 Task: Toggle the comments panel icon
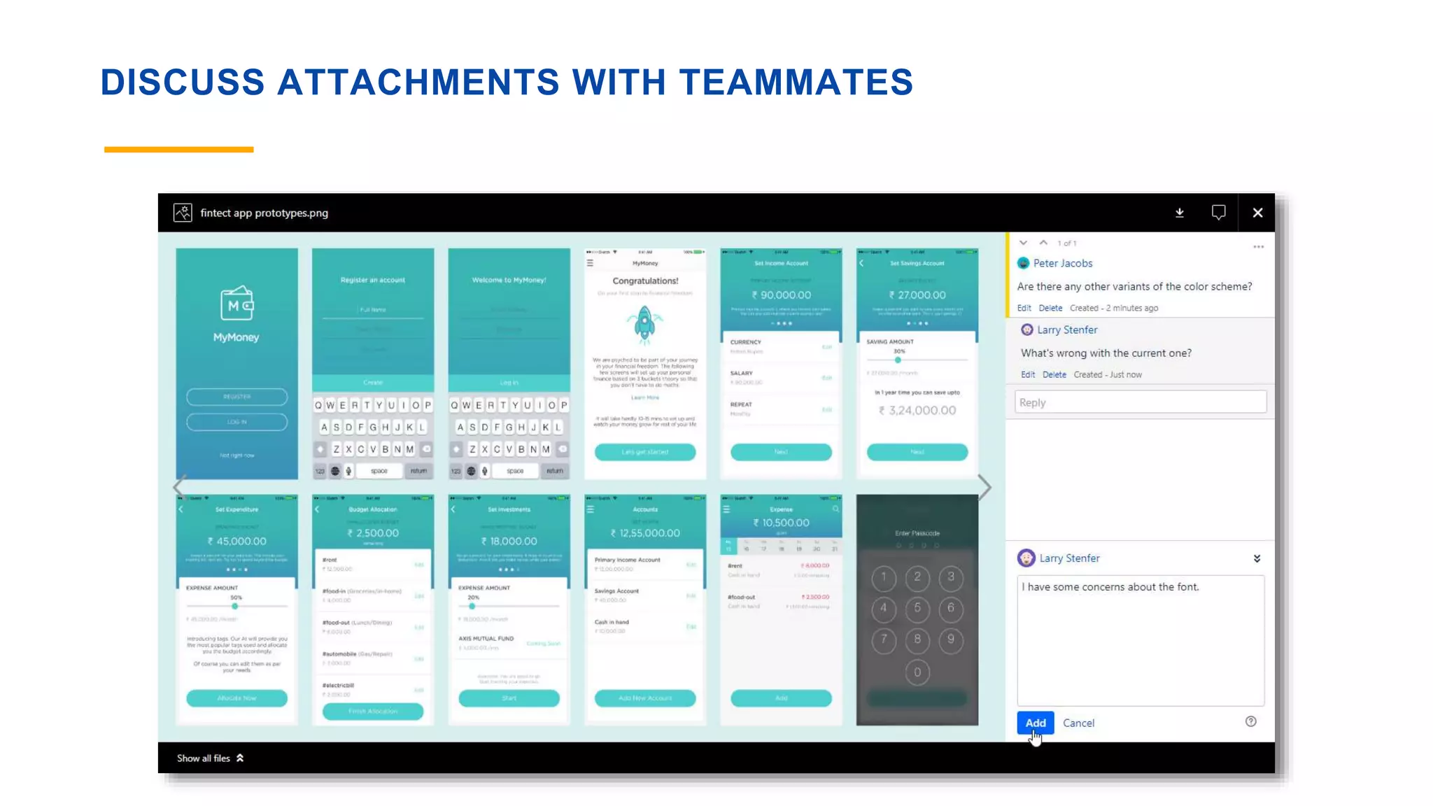[x=1218, y=213]
